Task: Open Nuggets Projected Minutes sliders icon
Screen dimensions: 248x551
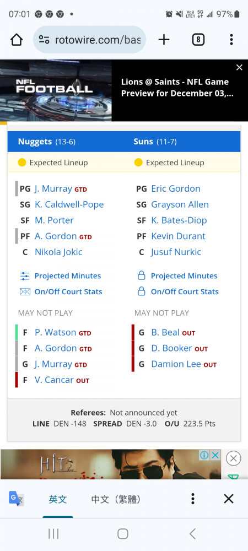Action: (25, 276)
